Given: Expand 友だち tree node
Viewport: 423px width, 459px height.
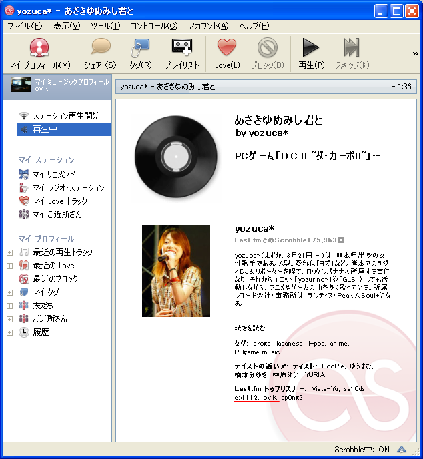Looking at the screenshot, I should [x=9, y=306].
